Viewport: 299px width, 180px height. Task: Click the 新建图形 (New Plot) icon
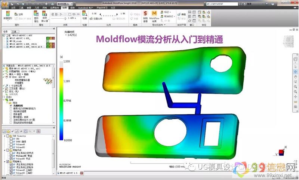pyautogui.click(x=8, y=15)
